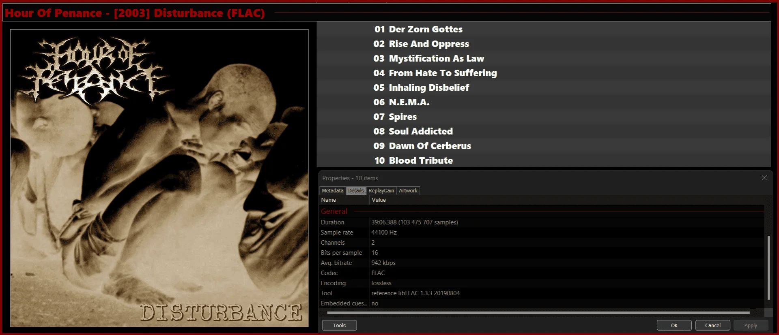Select the Codec value FLAC
779x335 pixels.
click(378, 273)
